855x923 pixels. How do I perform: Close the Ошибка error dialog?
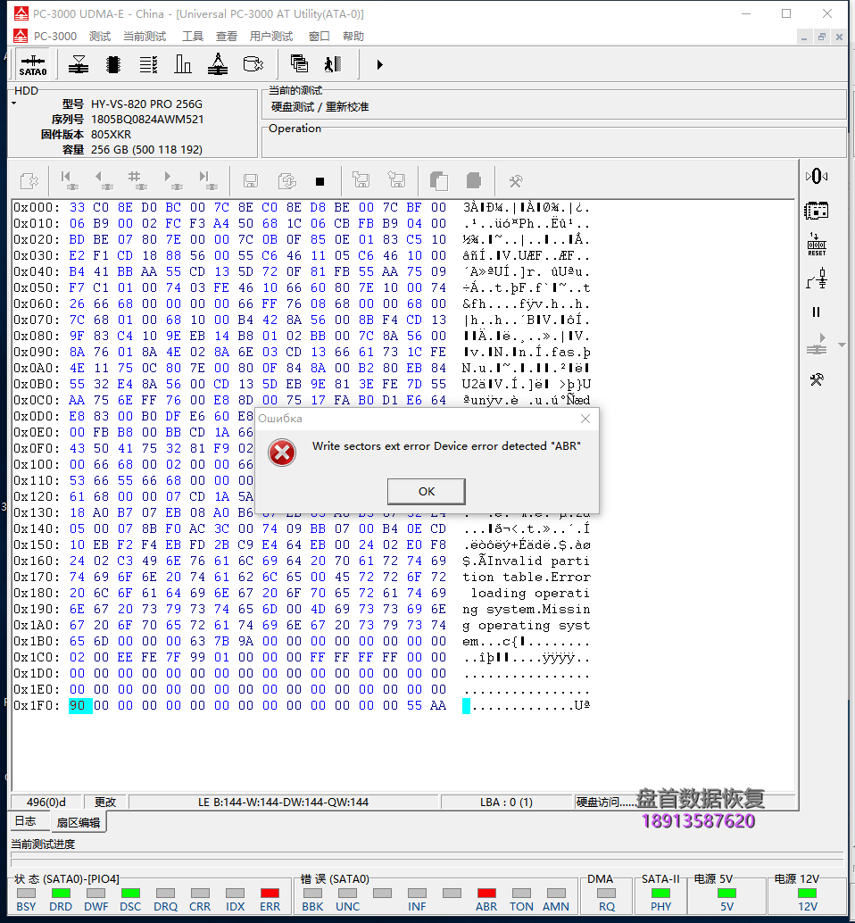point(585,419)
